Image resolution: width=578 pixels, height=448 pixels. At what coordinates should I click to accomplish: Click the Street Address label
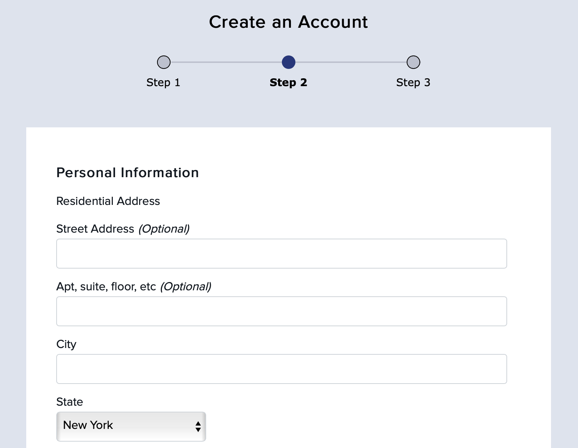95,229
